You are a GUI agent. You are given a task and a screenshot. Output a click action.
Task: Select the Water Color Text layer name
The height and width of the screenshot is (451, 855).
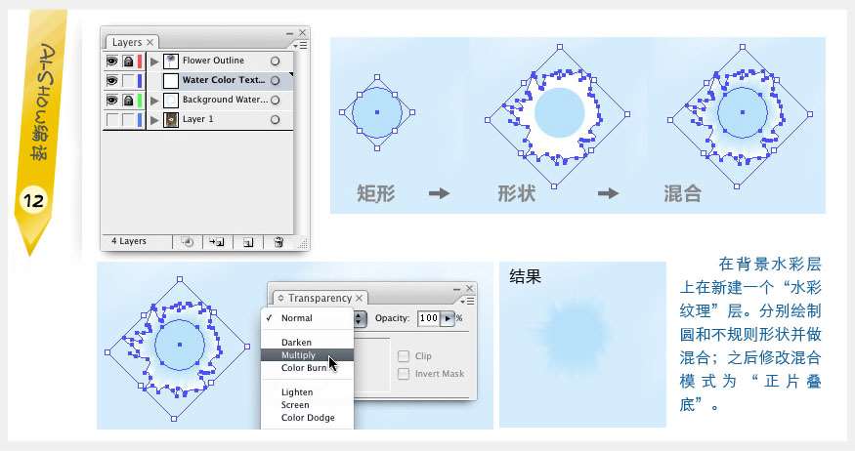click(224, 80)
